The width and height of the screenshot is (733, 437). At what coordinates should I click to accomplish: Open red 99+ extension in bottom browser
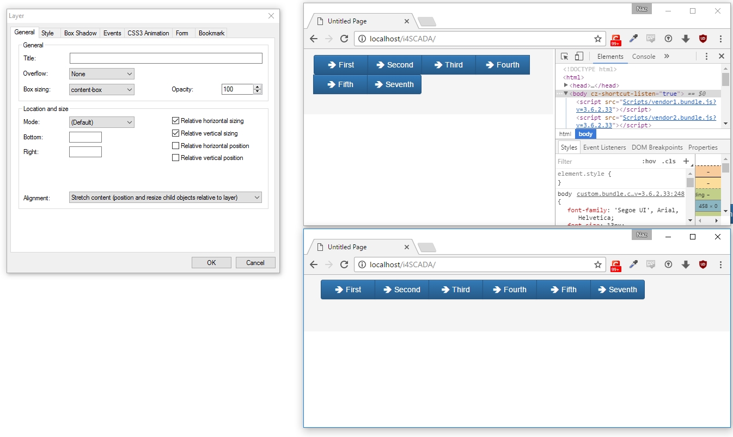(616, 265)
